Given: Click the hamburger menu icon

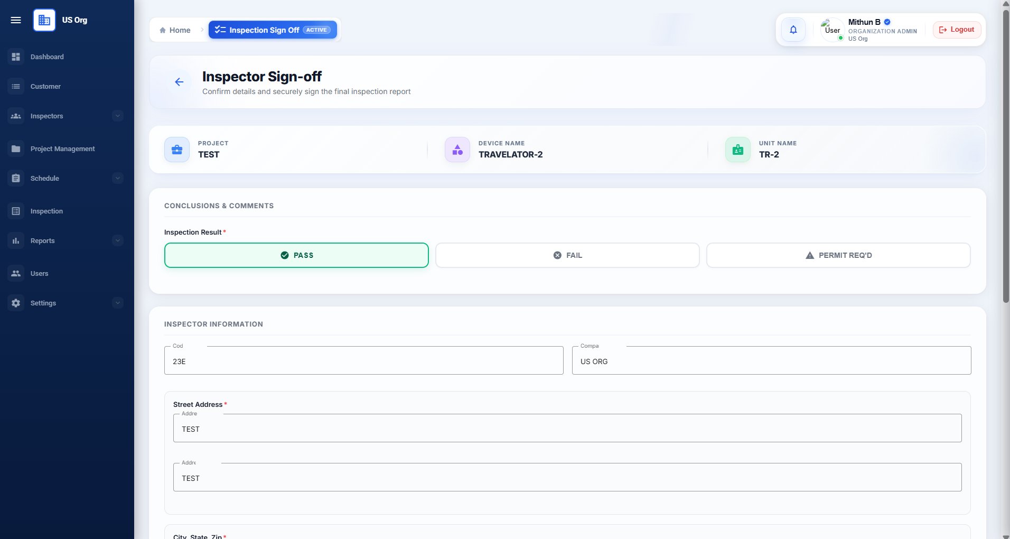Looking at the screenshot, I should (x=16, y=20).
